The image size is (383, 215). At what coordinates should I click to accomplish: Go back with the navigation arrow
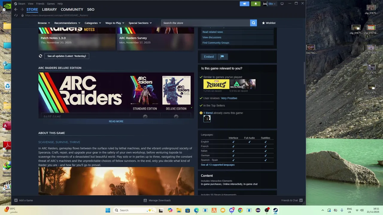pyautogui.click(x=16, y=10)
